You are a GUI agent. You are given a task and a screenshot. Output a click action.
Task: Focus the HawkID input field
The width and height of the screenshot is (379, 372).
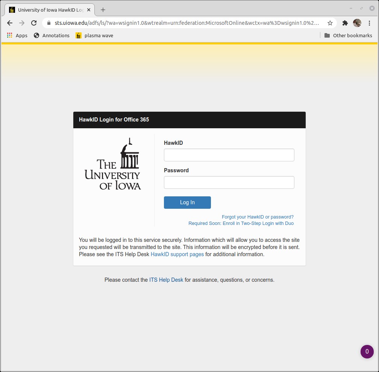(x=229, y=155)
